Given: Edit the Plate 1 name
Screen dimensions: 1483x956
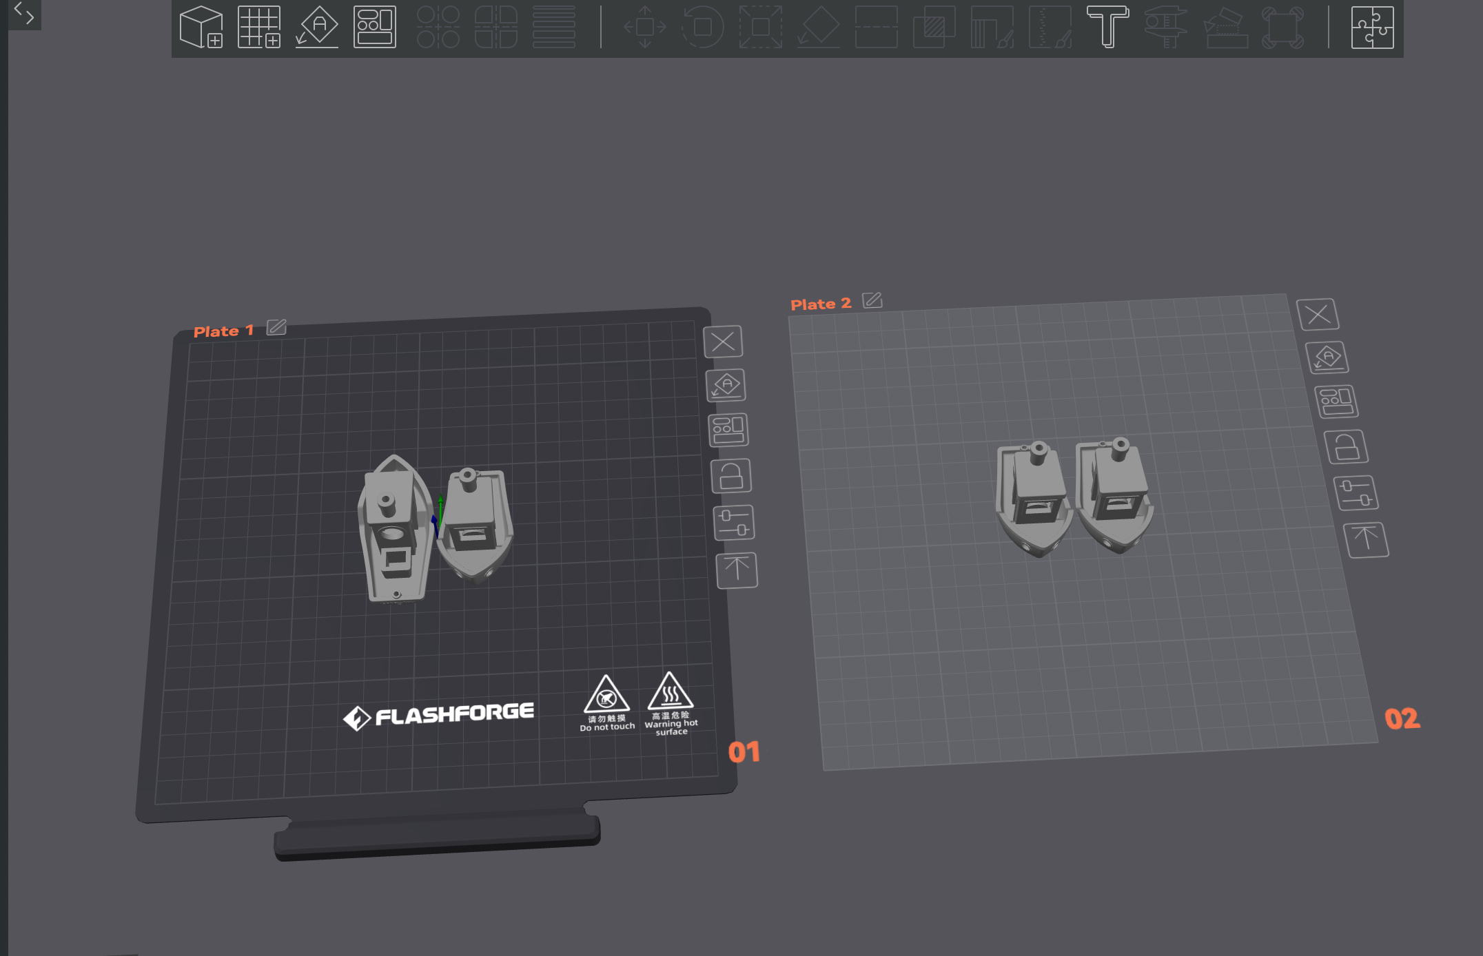Looking at the screenshot, I should coord(276,327).
